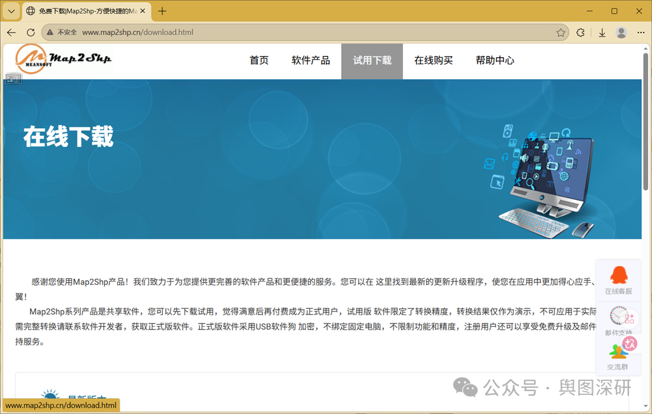Click the pink translate floating icon
This screenshot has height=414, width=652.
coord(630,343)
